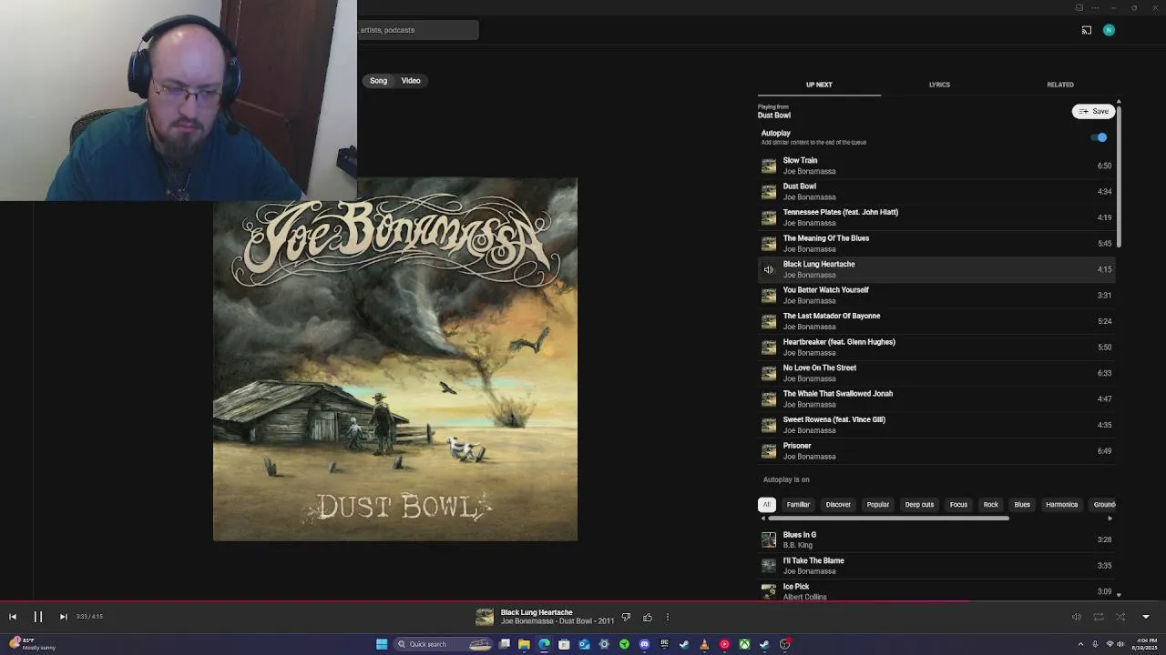
Task: Open the LYRICS tab
Action: pos(939,85)
